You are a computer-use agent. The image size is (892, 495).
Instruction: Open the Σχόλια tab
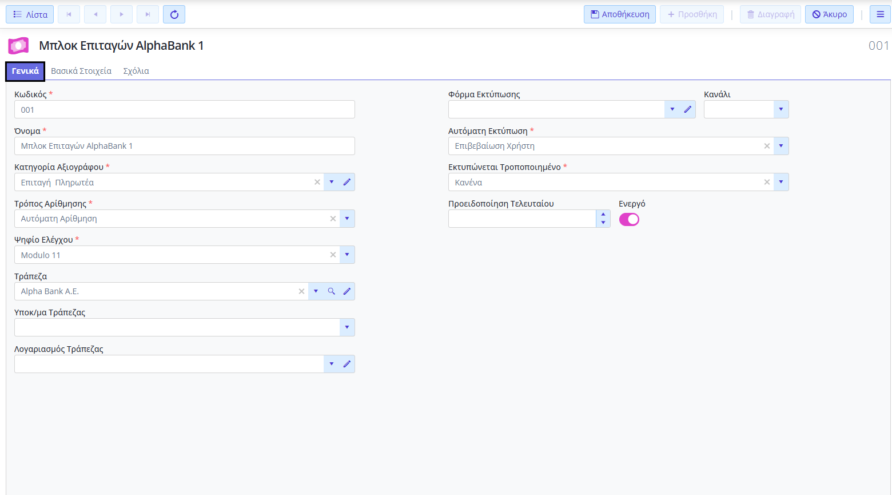click(x=136, y=71)
